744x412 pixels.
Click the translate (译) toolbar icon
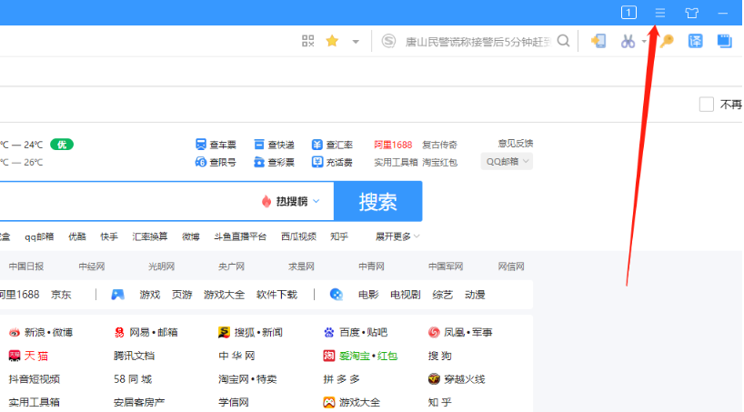tap(695, 41)
